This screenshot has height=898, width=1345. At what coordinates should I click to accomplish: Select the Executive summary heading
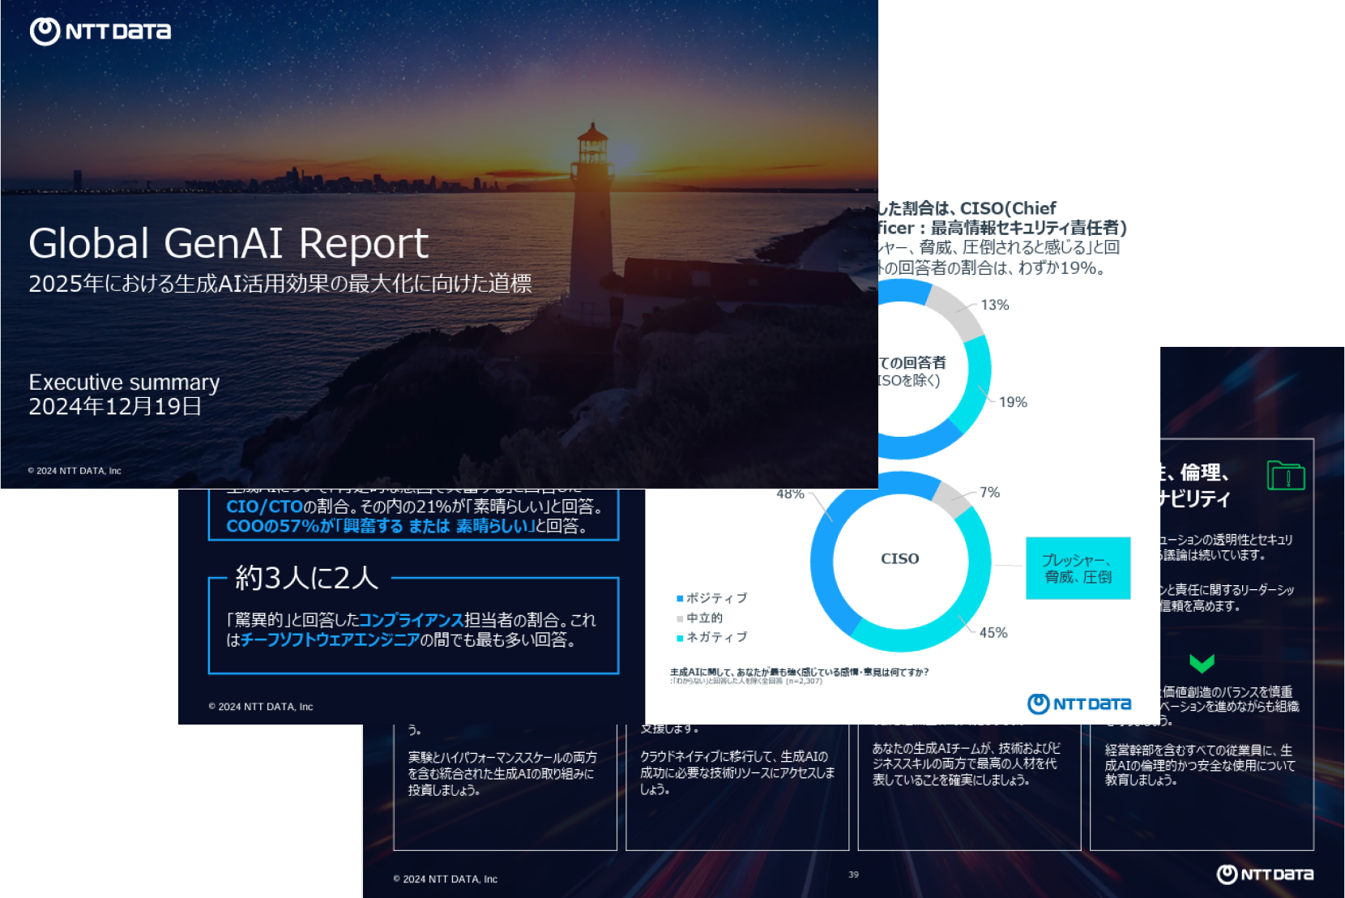(x=123, y=383)
